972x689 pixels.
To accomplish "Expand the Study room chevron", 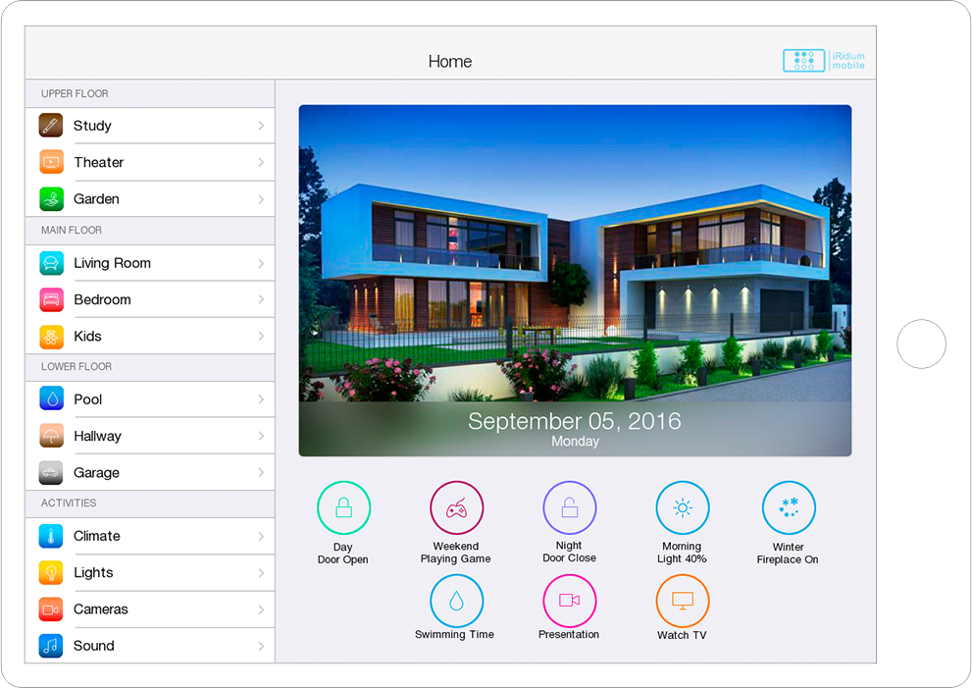I will pyautogui.click(x=261, y=126).
